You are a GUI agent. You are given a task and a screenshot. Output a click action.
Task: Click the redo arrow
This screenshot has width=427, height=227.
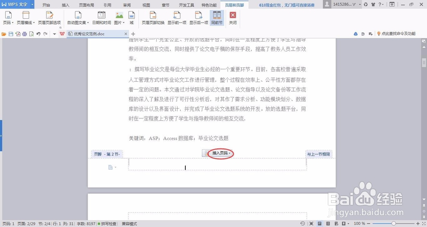pyautogui.click(x=46, y=34)
